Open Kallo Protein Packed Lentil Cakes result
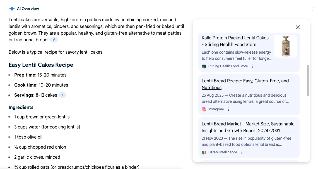 click(235, 41)
